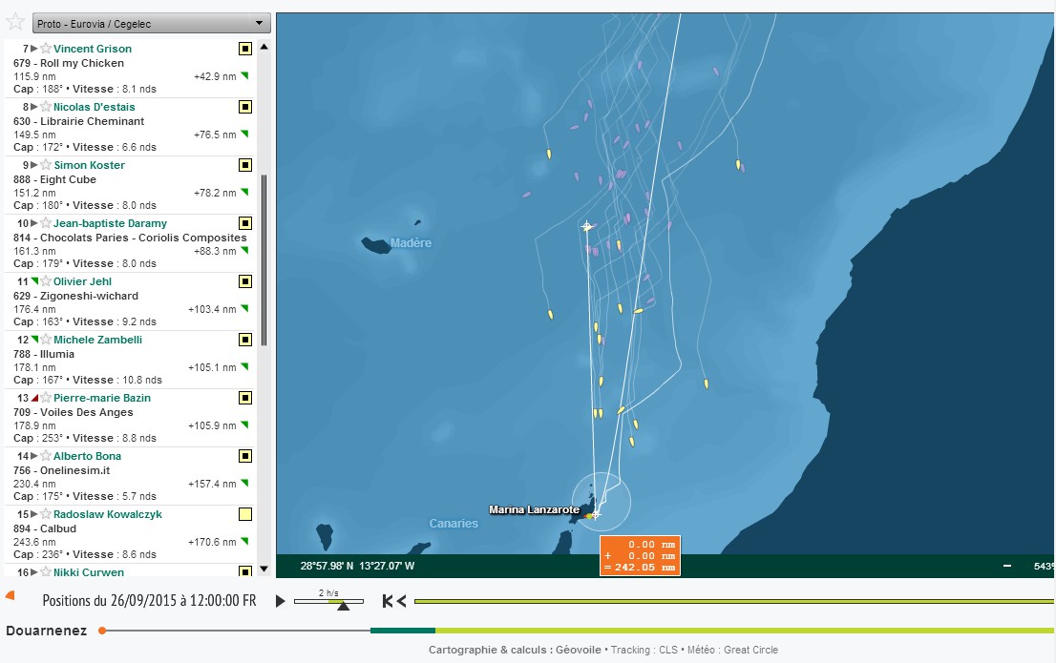
Task: Click the map coordinates readout 28°57.98' N
Action: (x=358, y=566)
